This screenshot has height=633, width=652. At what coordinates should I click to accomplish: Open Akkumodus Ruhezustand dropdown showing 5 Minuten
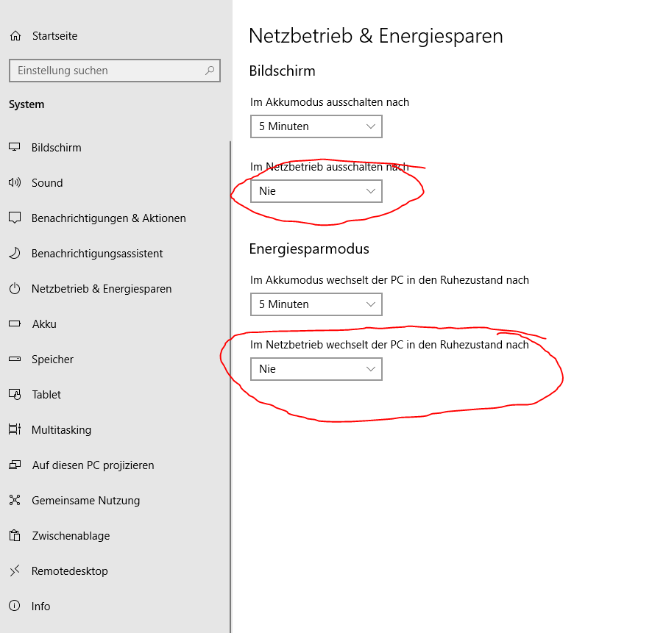coord(316,304)
